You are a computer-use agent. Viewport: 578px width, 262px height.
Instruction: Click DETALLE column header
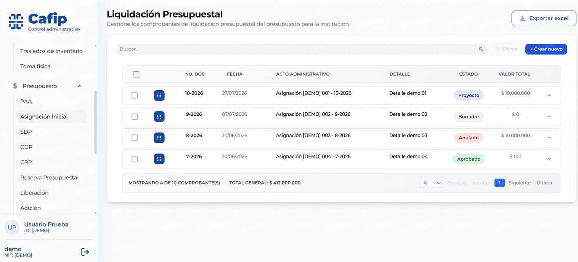(x=400, y=74)
